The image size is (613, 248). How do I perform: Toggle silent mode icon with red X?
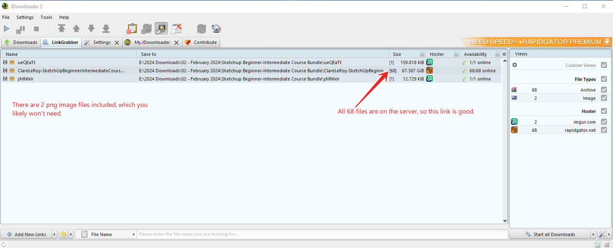coord(176,29)
